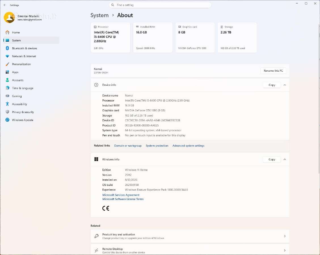The width and height of the screenshot is (320, 255).
Task: Click the Storage card icon
Action: click(222, 27)
